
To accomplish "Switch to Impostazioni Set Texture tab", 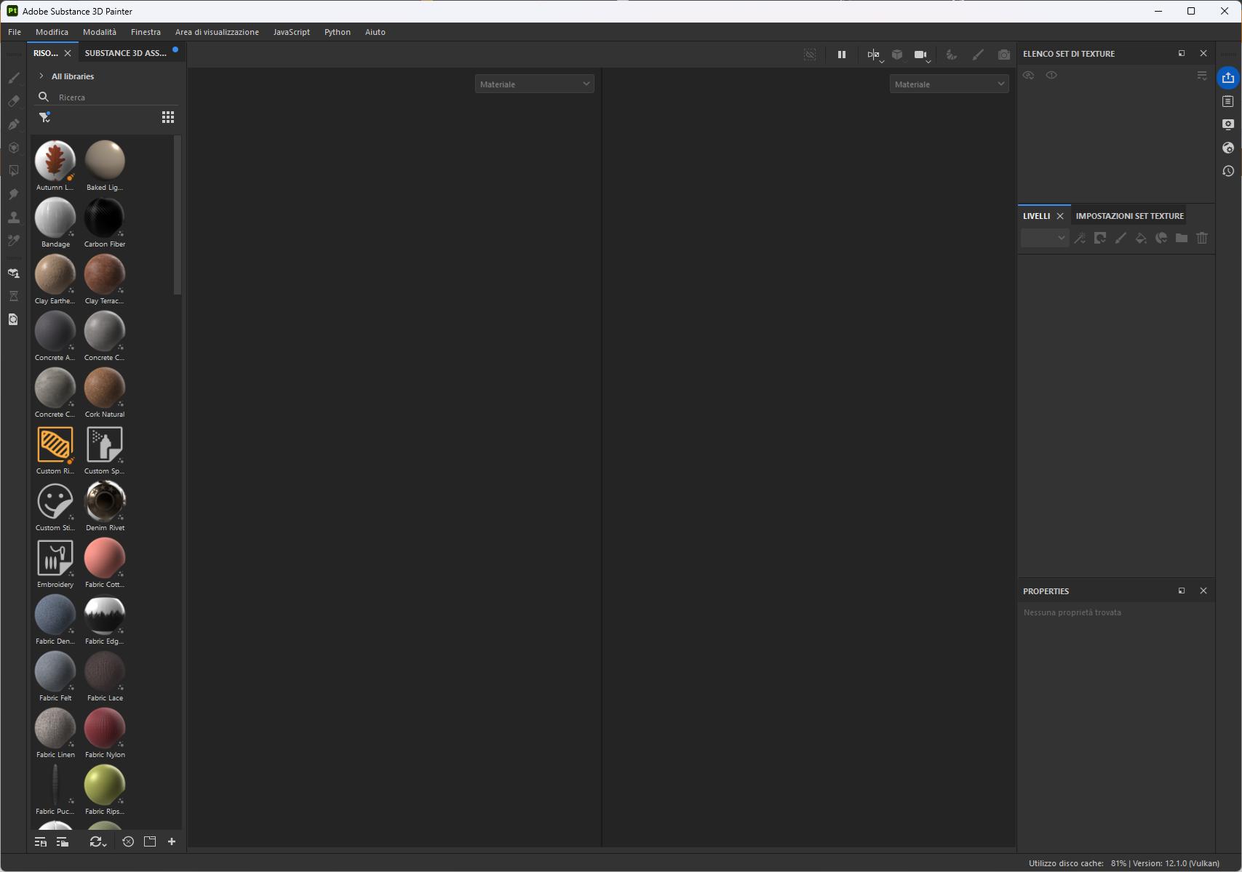I will pos(1130,216).
